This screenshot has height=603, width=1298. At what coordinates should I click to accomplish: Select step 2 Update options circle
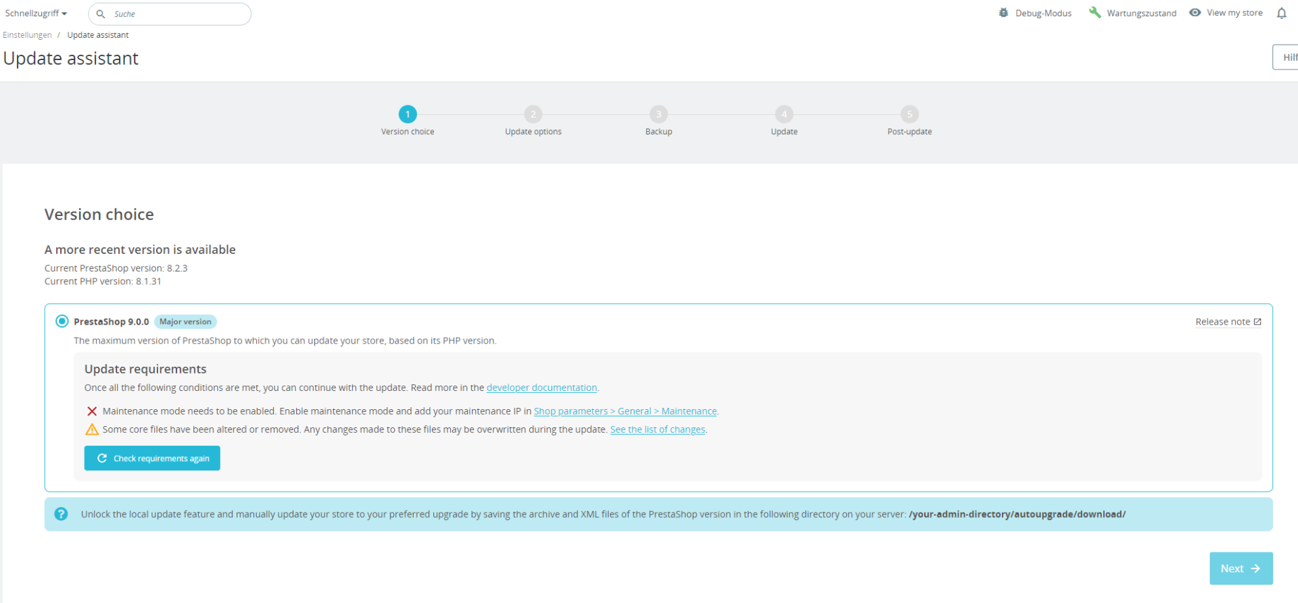coord(533,114)
